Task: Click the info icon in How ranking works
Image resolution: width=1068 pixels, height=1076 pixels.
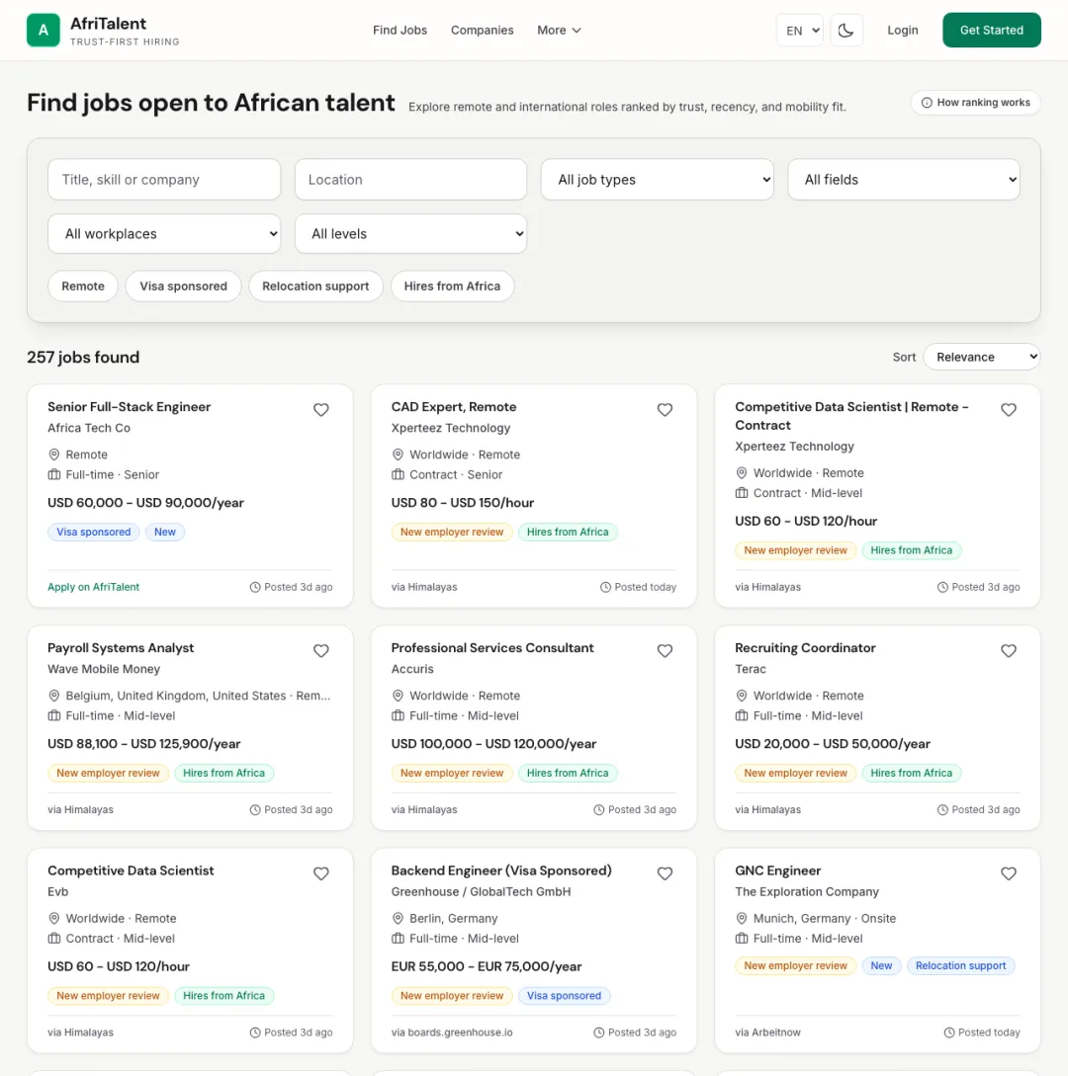Action: 927,102
